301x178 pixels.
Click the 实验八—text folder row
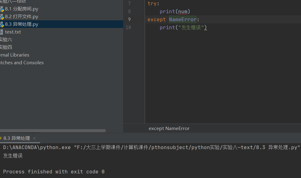point(13,2)
